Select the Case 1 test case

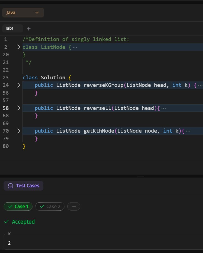click(x=18, y=206)
